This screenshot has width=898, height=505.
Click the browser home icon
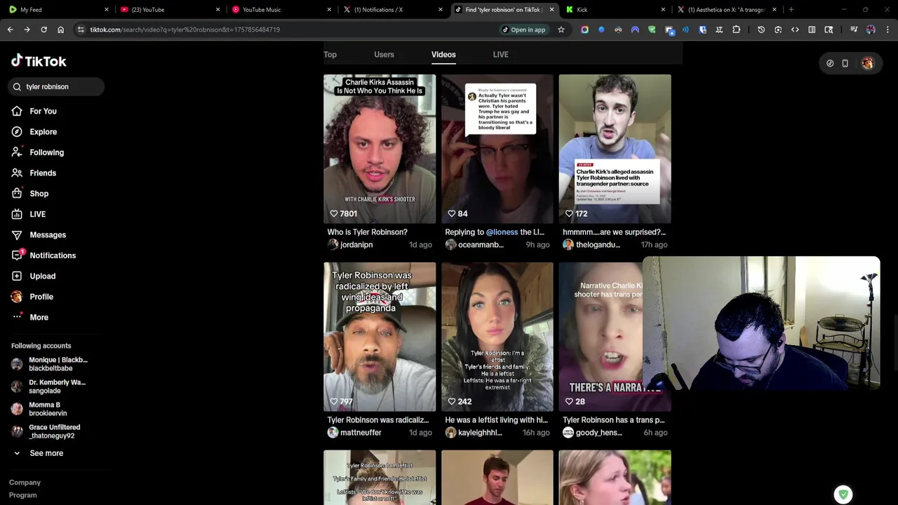(x=60, y=29)
